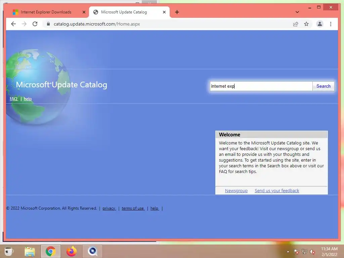Open the FAQ link below the title
This screenshot has width=344, height=258.
pyautogui.click(x=13, y=99)
